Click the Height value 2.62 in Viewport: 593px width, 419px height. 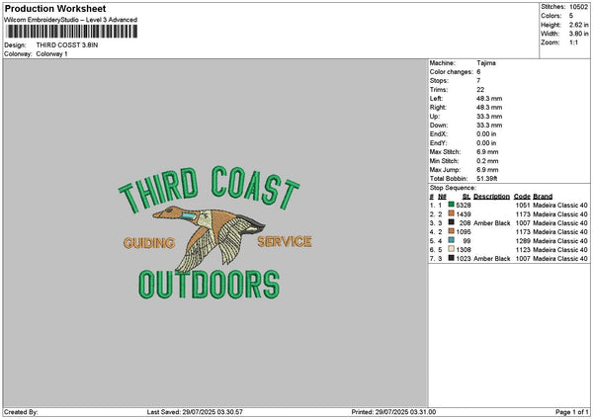[x=578, y=25]
